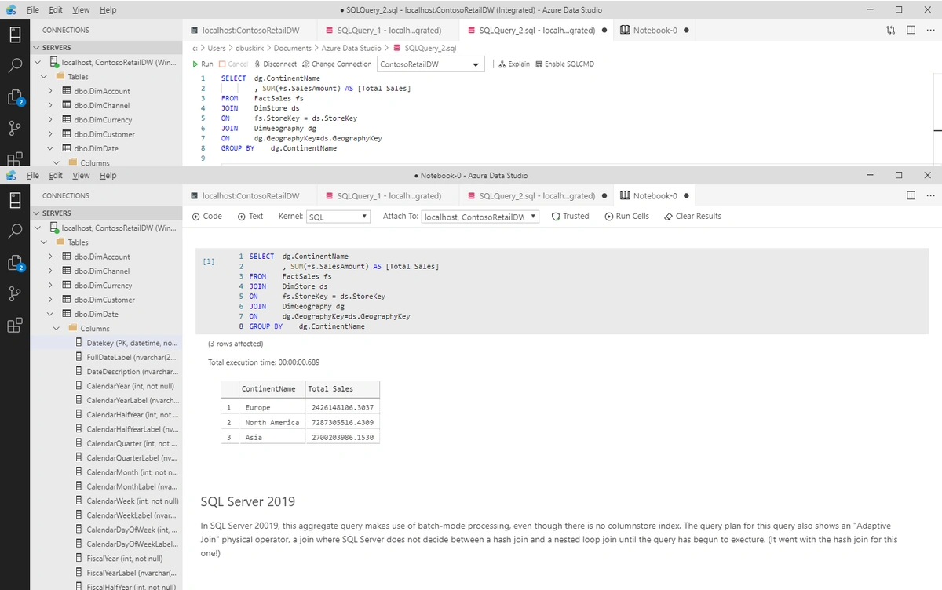
Task: Open the Kernel SQL dropdown
Action: [338, 217]
